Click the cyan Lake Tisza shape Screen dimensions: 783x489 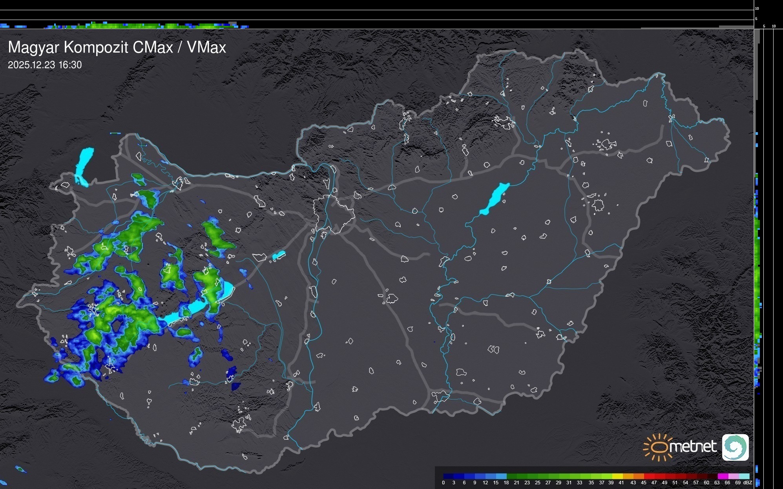click(495, 198)
